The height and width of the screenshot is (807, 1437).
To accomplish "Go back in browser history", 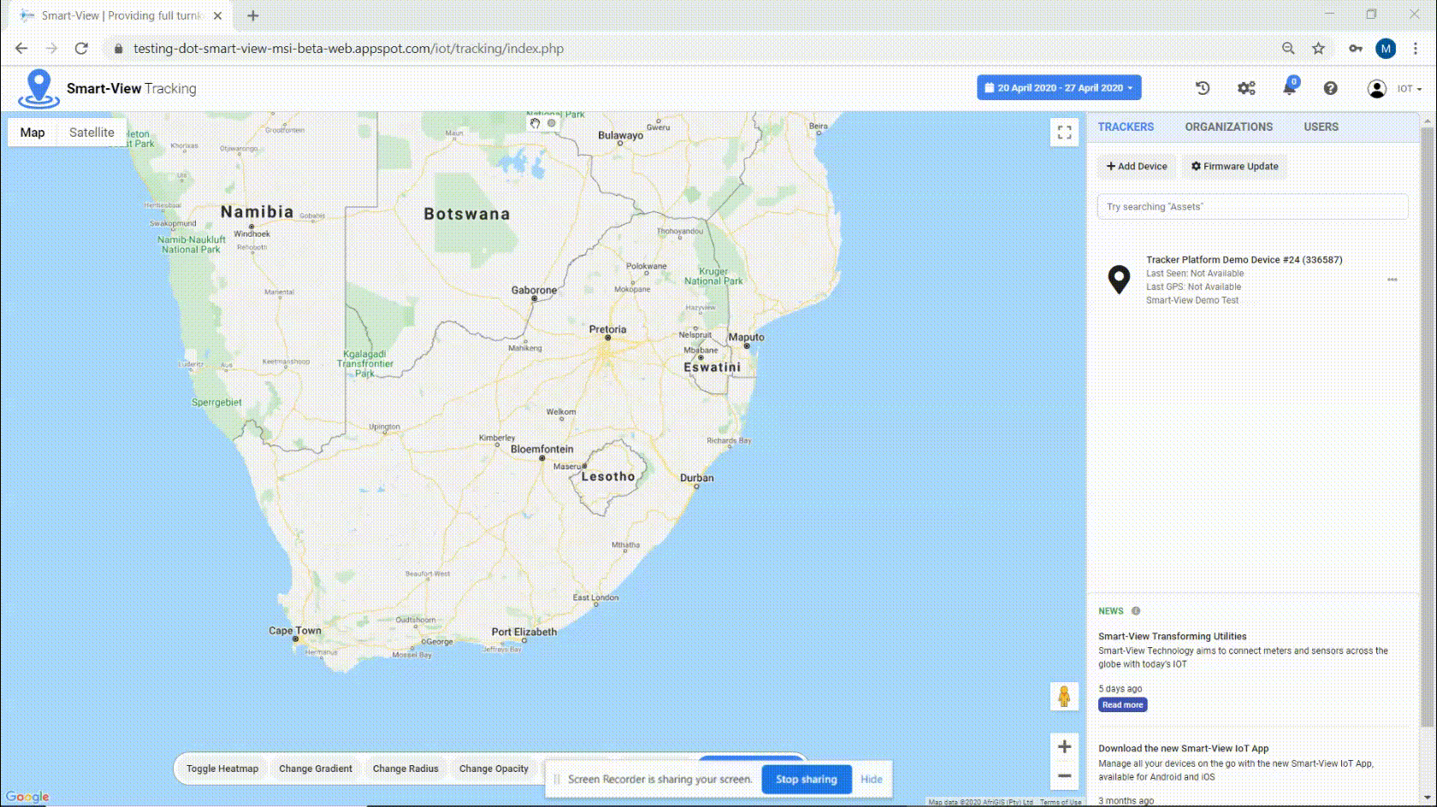I will [21, 49].
